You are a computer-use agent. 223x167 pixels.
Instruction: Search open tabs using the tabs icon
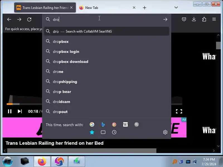pos(103,132)
